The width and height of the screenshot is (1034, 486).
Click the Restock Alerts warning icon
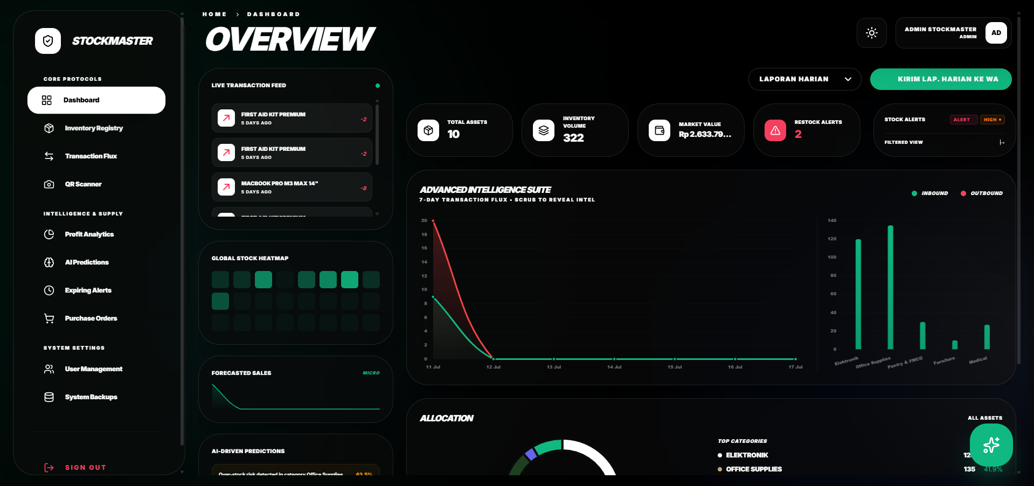pyautogui.click(x=775, y=130)
